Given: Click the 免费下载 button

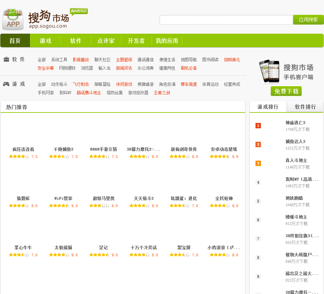Looking at the screenshot, I should [x=286, y=91].
